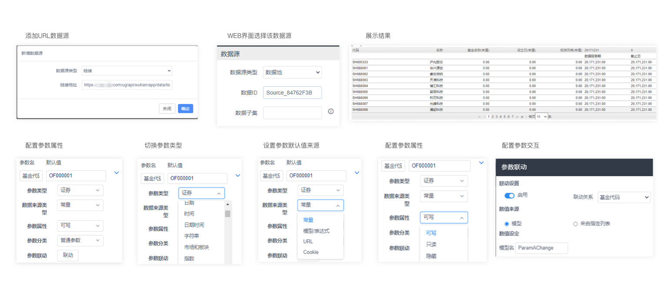Screen dimensions: 659x300
Task: Go to previous page in results pagination
Action: click(x=484, y=117)
